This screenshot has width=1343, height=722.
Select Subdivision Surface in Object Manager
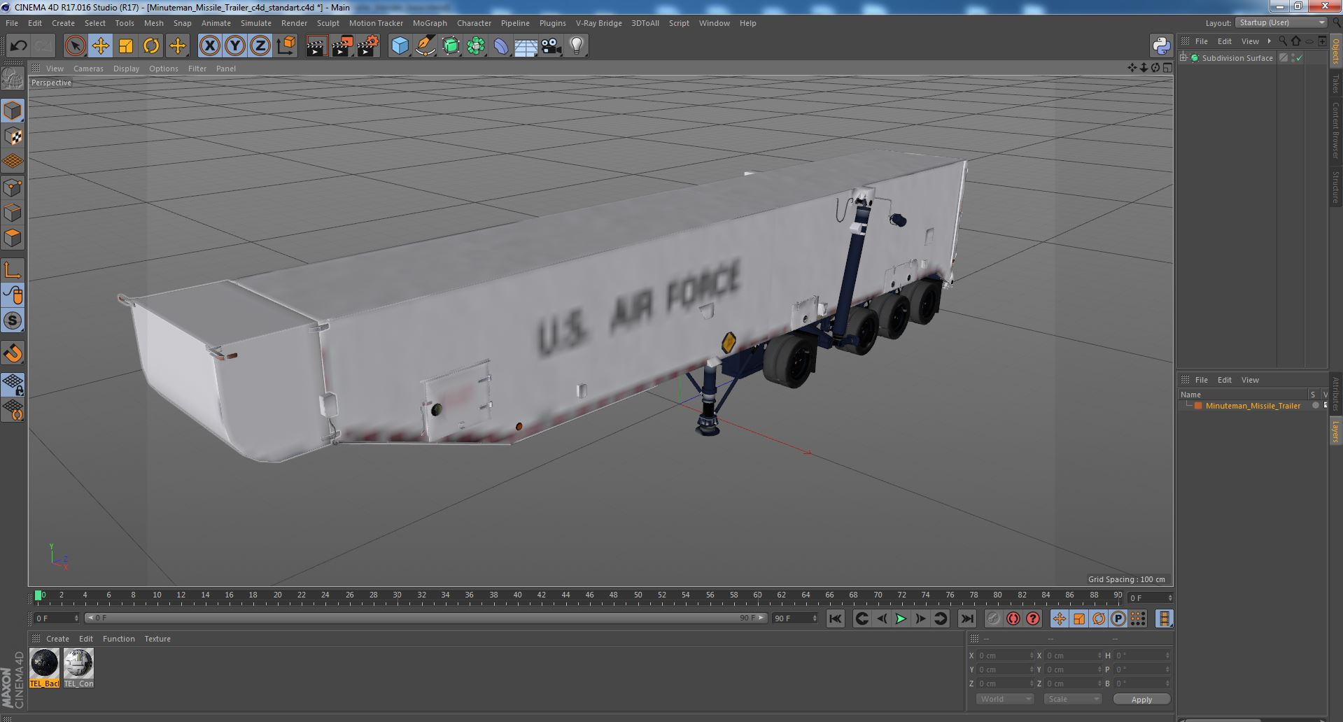(x=1237, y=58)
